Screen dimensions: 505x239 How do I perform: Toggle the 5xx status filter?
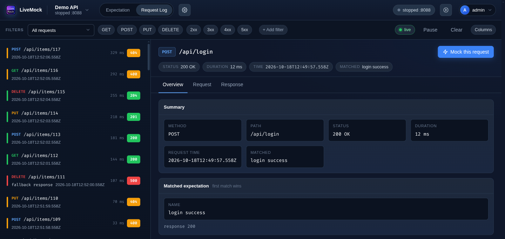point(245,30)
